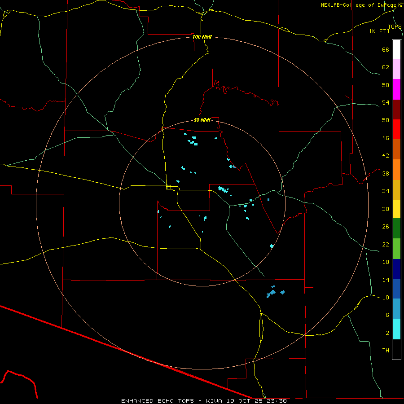Click the legend value '6'
Viewport: 404px width, 404px height.
tap(387, 315)
